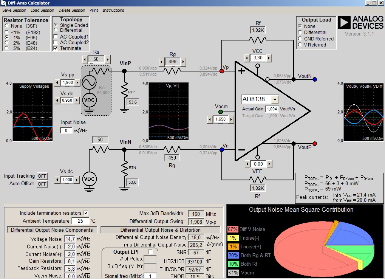Click the red VoutP node dot

(x=315, y=144)
